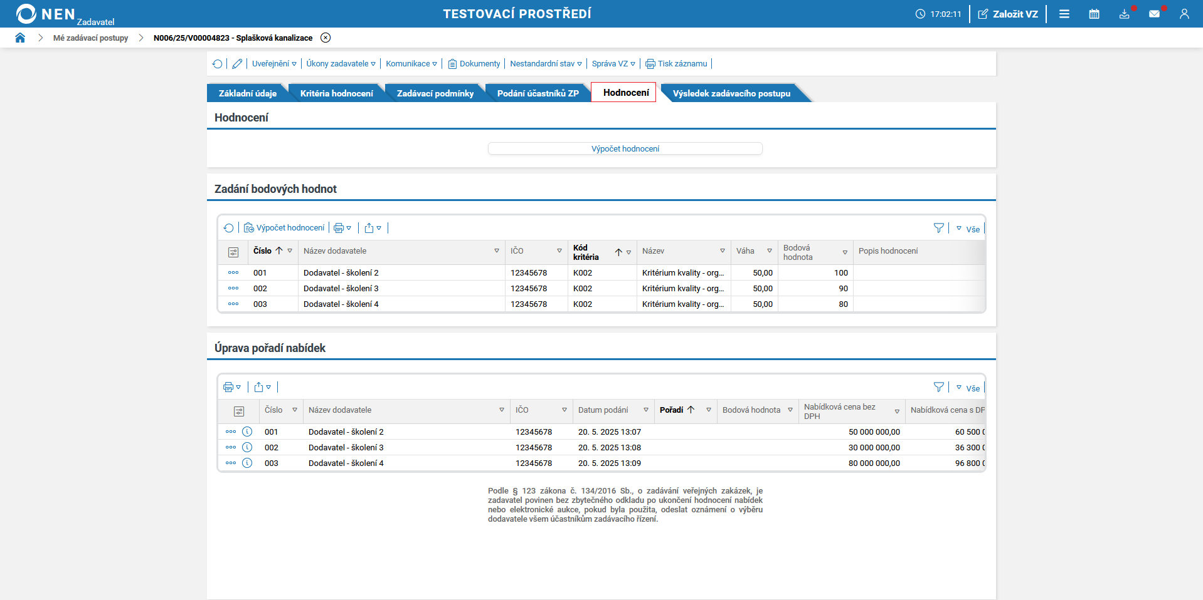The height and width of the screenshot is (600, 1203).
Task: Click filter funnel icon in Zadání bodových hodnot
Action: tap(938, 228)
